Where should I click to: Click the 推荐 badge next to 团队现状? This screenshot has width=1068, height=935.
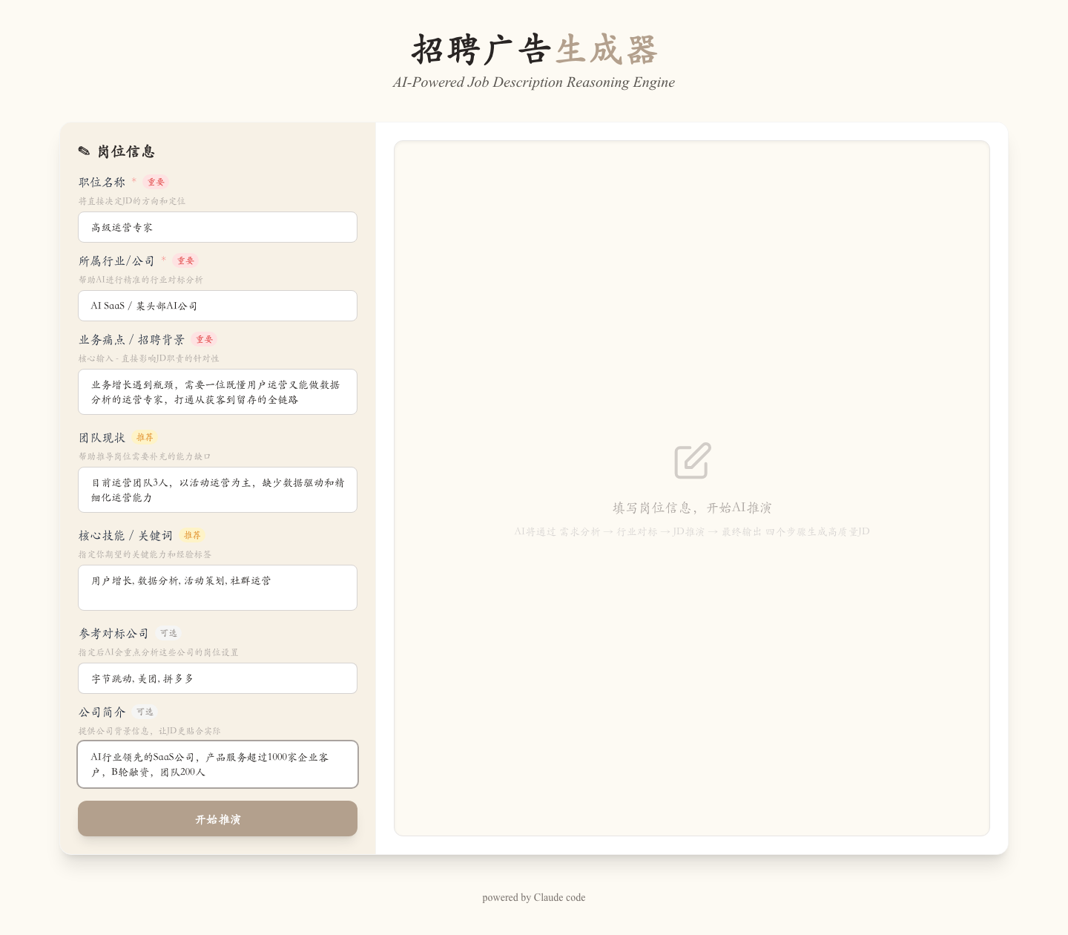[145, 437]
